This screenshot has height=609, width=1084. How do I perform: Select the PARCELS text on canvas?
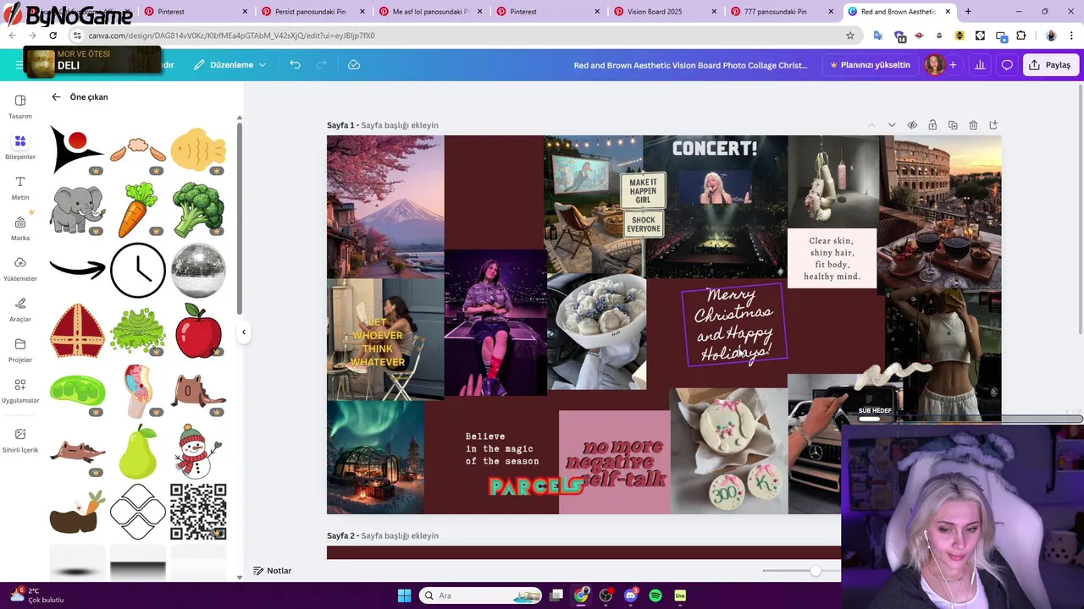(x=534, y=486)
